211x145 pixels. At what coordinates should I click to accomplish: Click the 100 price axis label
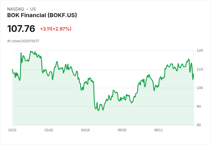tap(200, 88)
